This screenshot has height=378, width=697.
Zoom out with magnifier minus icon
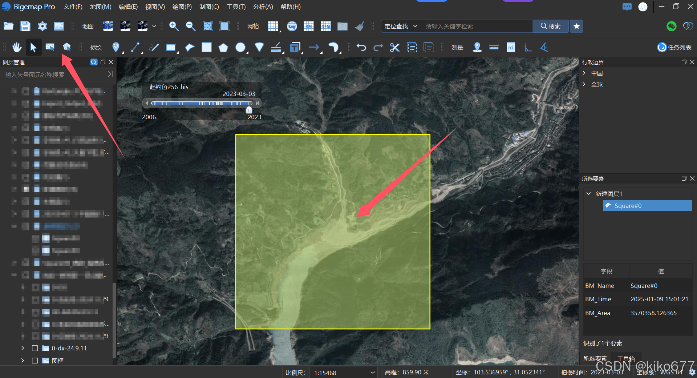click(x=190, y=26)
